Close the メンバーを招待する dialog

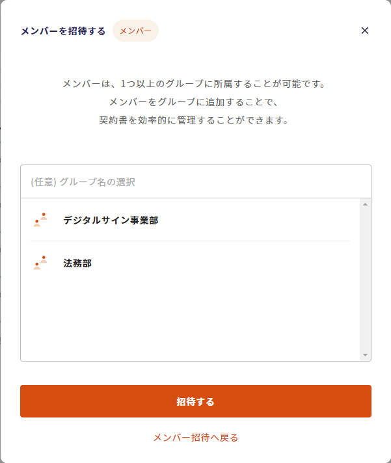[365, 31]
